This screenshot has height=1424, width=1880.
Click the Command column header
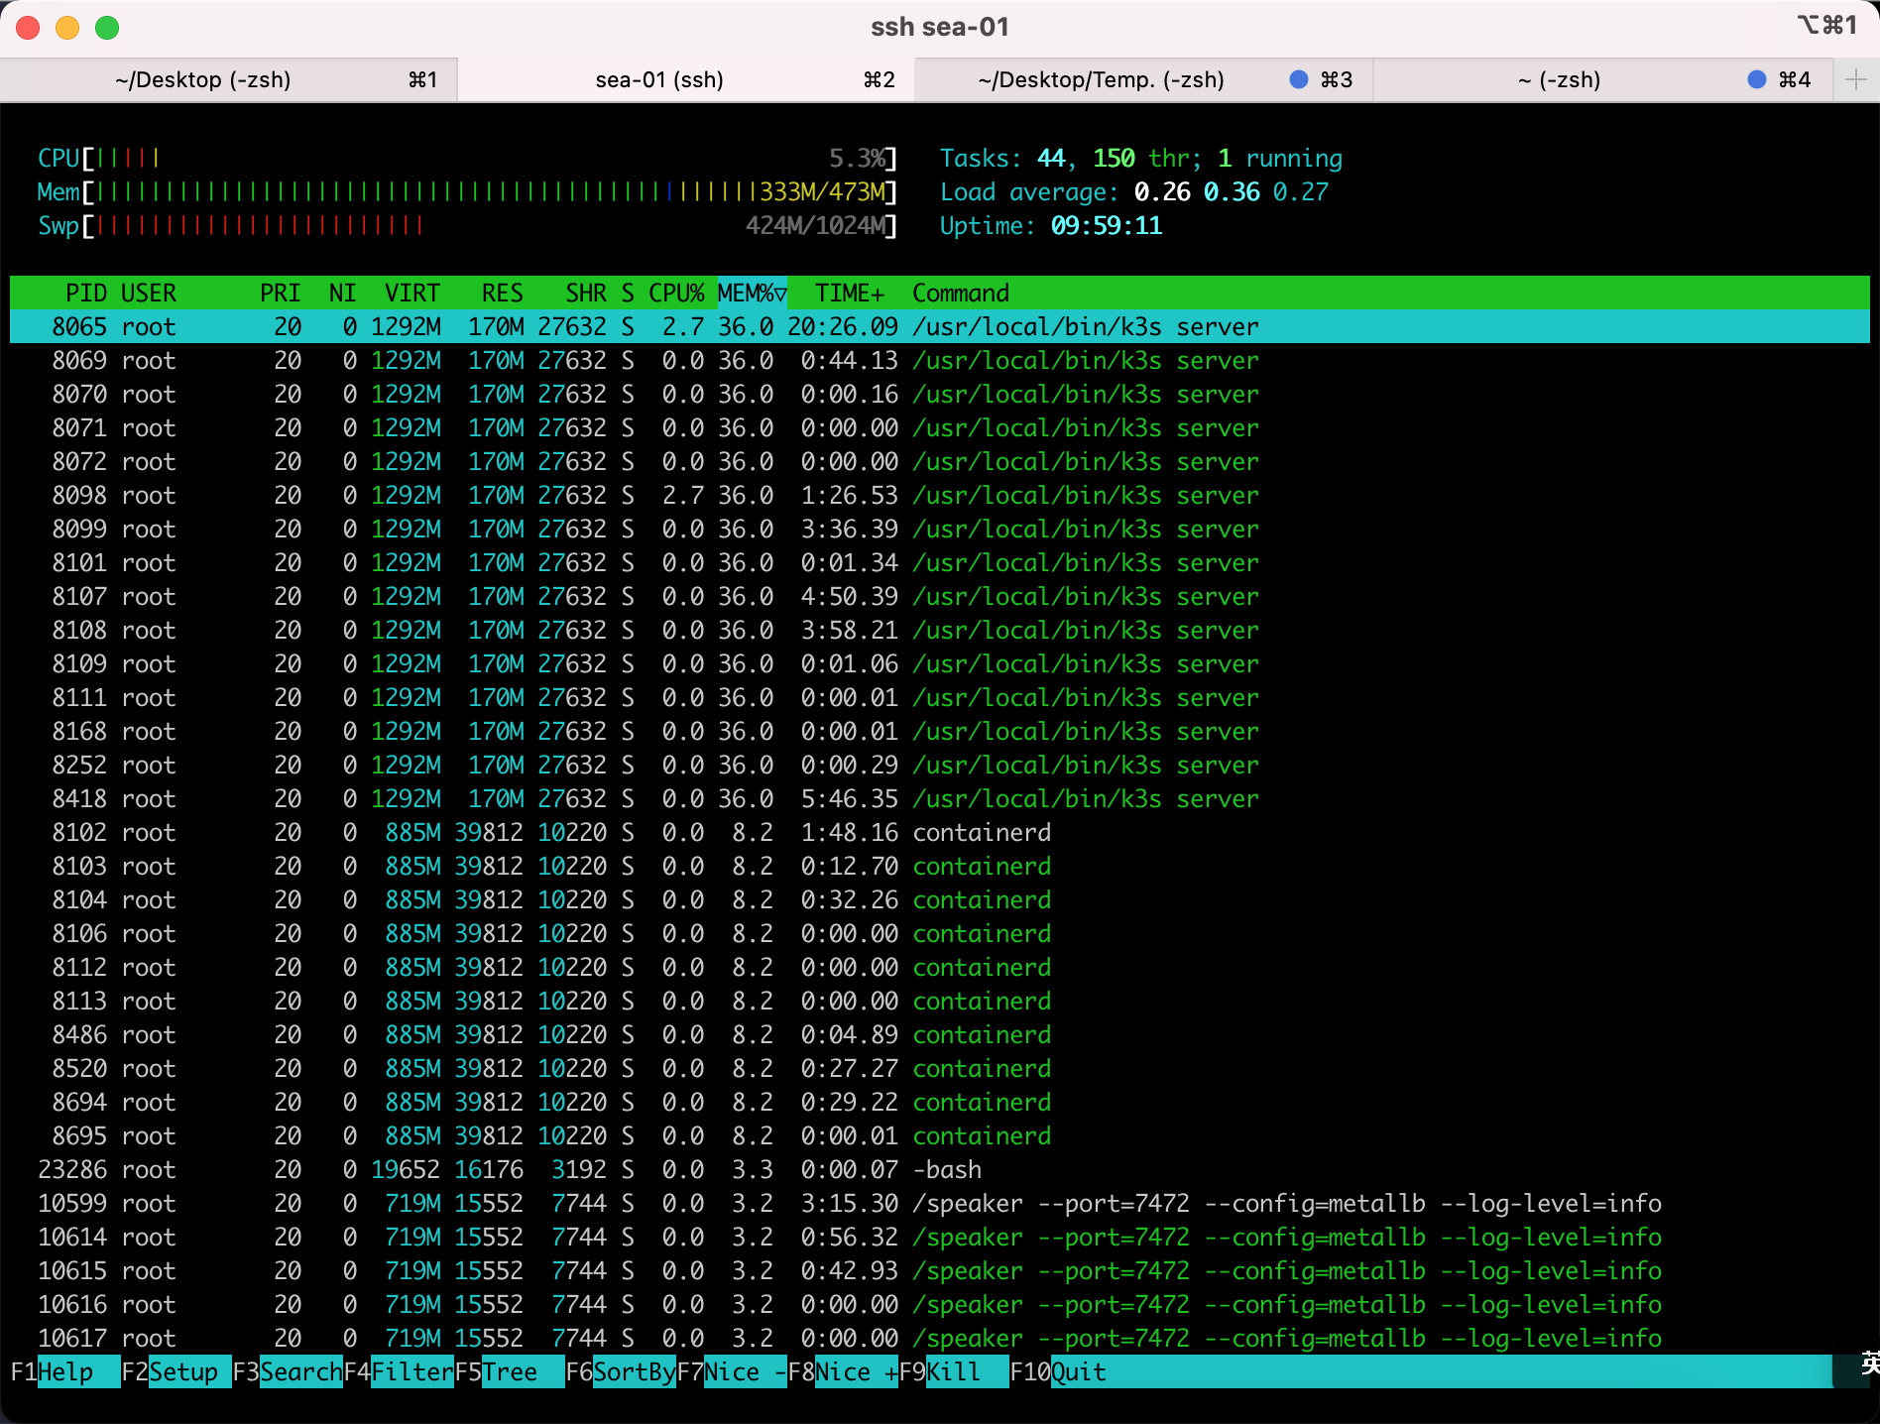coord(961,293)
